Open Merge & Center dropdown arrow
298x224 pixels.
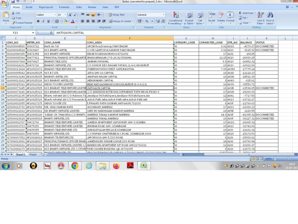133,21
